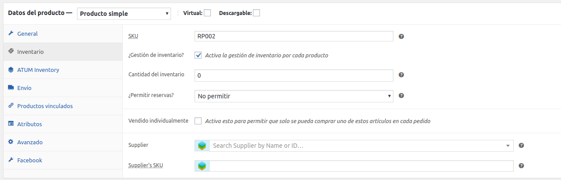
Task: Open the No permitir reservas dropdown
Action: (x=294, y=96)
